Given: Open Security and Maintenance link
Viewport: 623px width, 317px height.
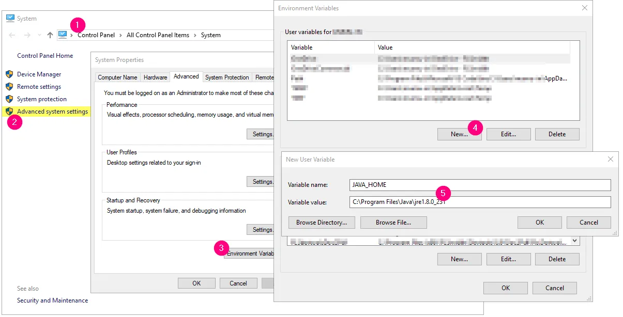Looking at the screenshot, I should point(52,300).
